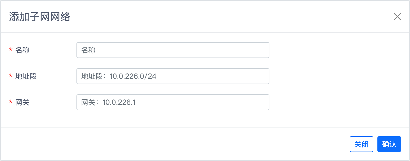Click the red asterisk beside 网关
The height and width of the screenshot is (161, 410).
(x=11, y=102)
